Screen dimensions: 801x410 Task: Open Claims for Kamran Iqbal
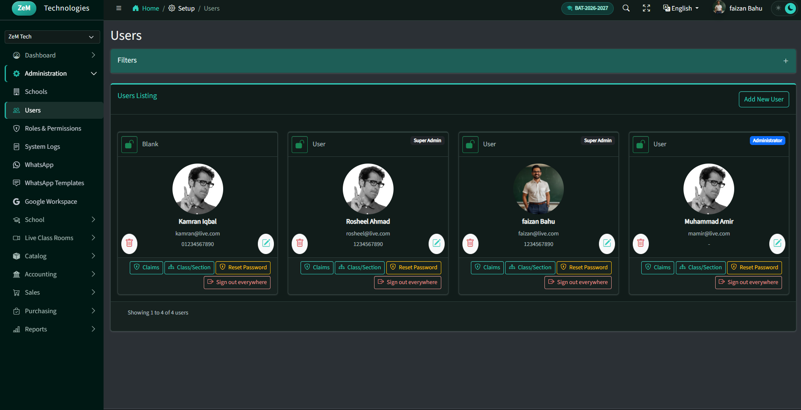[x=146, y=268]
